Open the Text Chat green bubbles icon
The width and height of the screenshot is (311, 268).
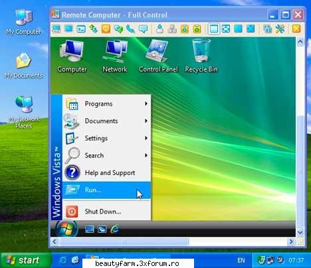[x=118, y=29]
